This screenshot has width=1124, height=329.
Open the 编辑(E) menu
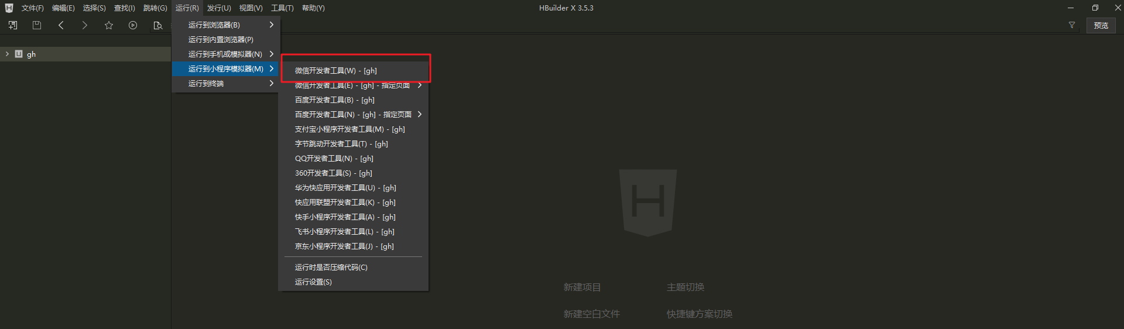tap(63, 8)
